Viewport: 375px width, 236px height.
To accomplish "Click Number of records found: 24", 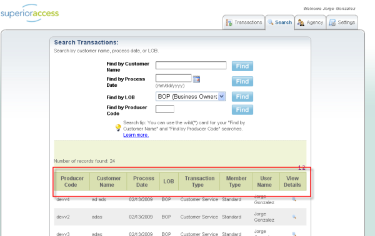I will [84, 161].
